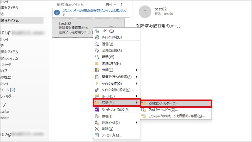The width and height of the screenshot is (252, 142).
Task: Click the Archive box icon
Action: pos(96,135)
